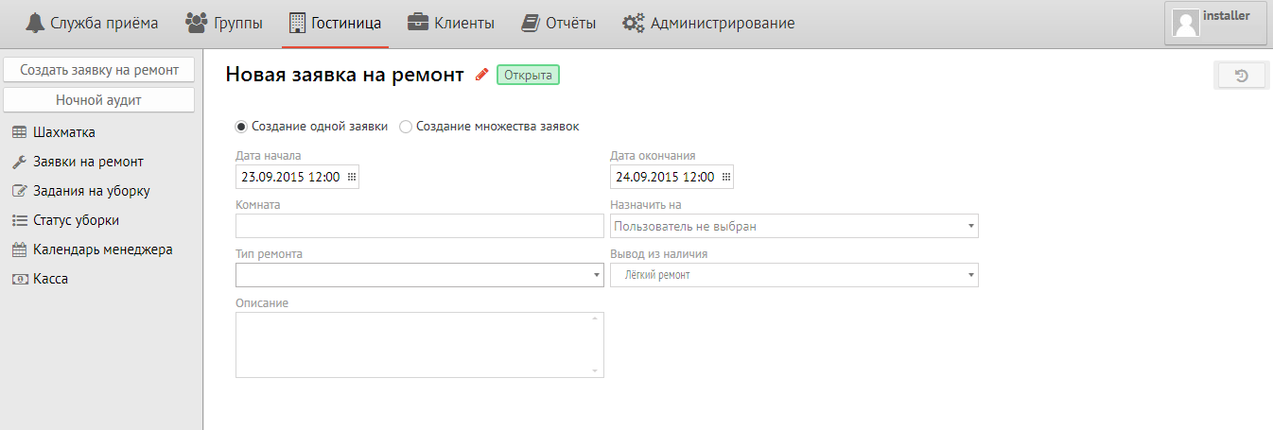This screenshot has height=430, width=1273.
Task: Open the Отчёты menu
Action: point(559,24)
